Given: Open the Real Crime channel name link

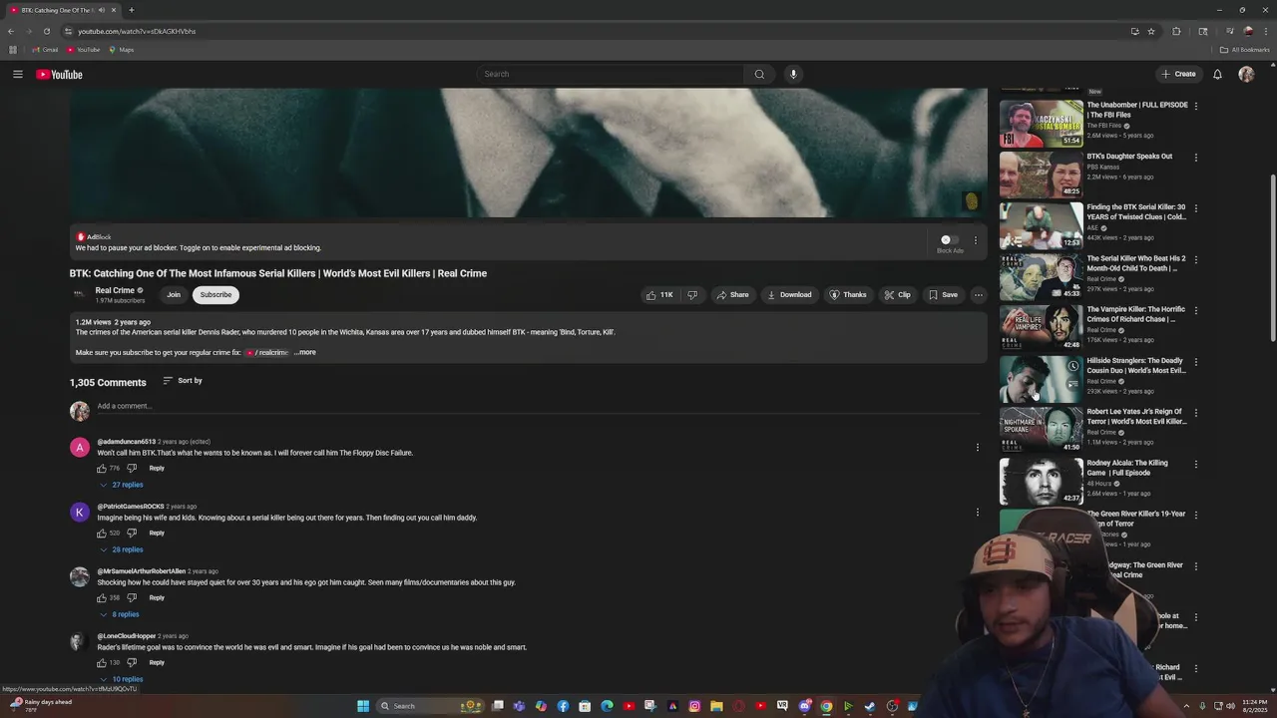Looking at the screenshot, I should 115,290.
